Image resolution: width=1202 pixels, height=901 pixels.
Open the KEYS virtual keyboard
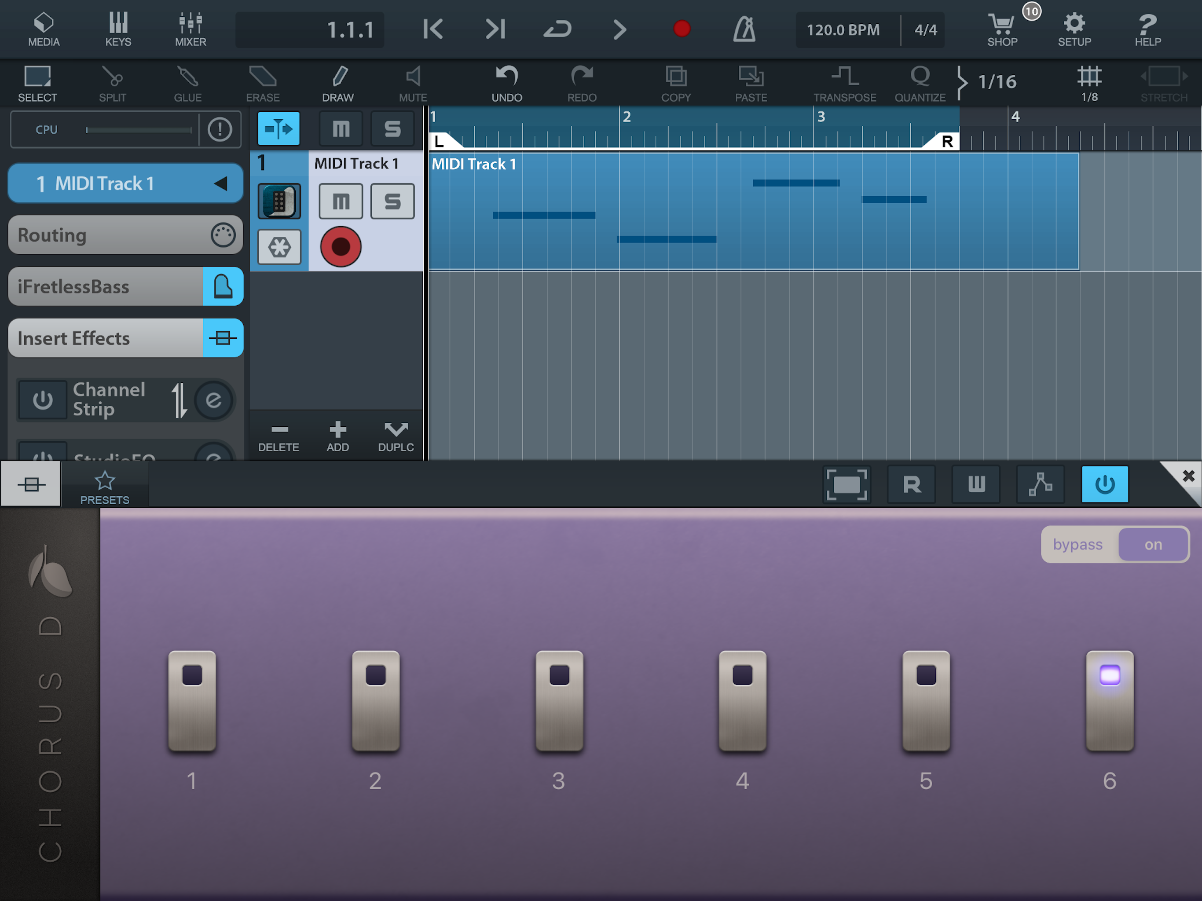118,29
